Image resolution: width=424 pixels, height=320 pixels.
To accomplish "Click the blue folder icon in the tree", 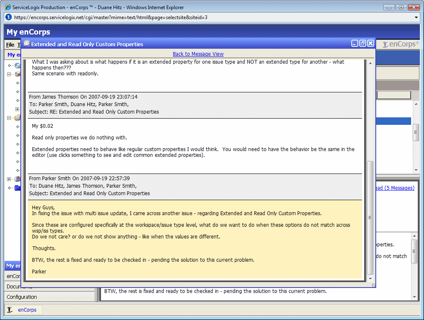I will pos(17,188).
